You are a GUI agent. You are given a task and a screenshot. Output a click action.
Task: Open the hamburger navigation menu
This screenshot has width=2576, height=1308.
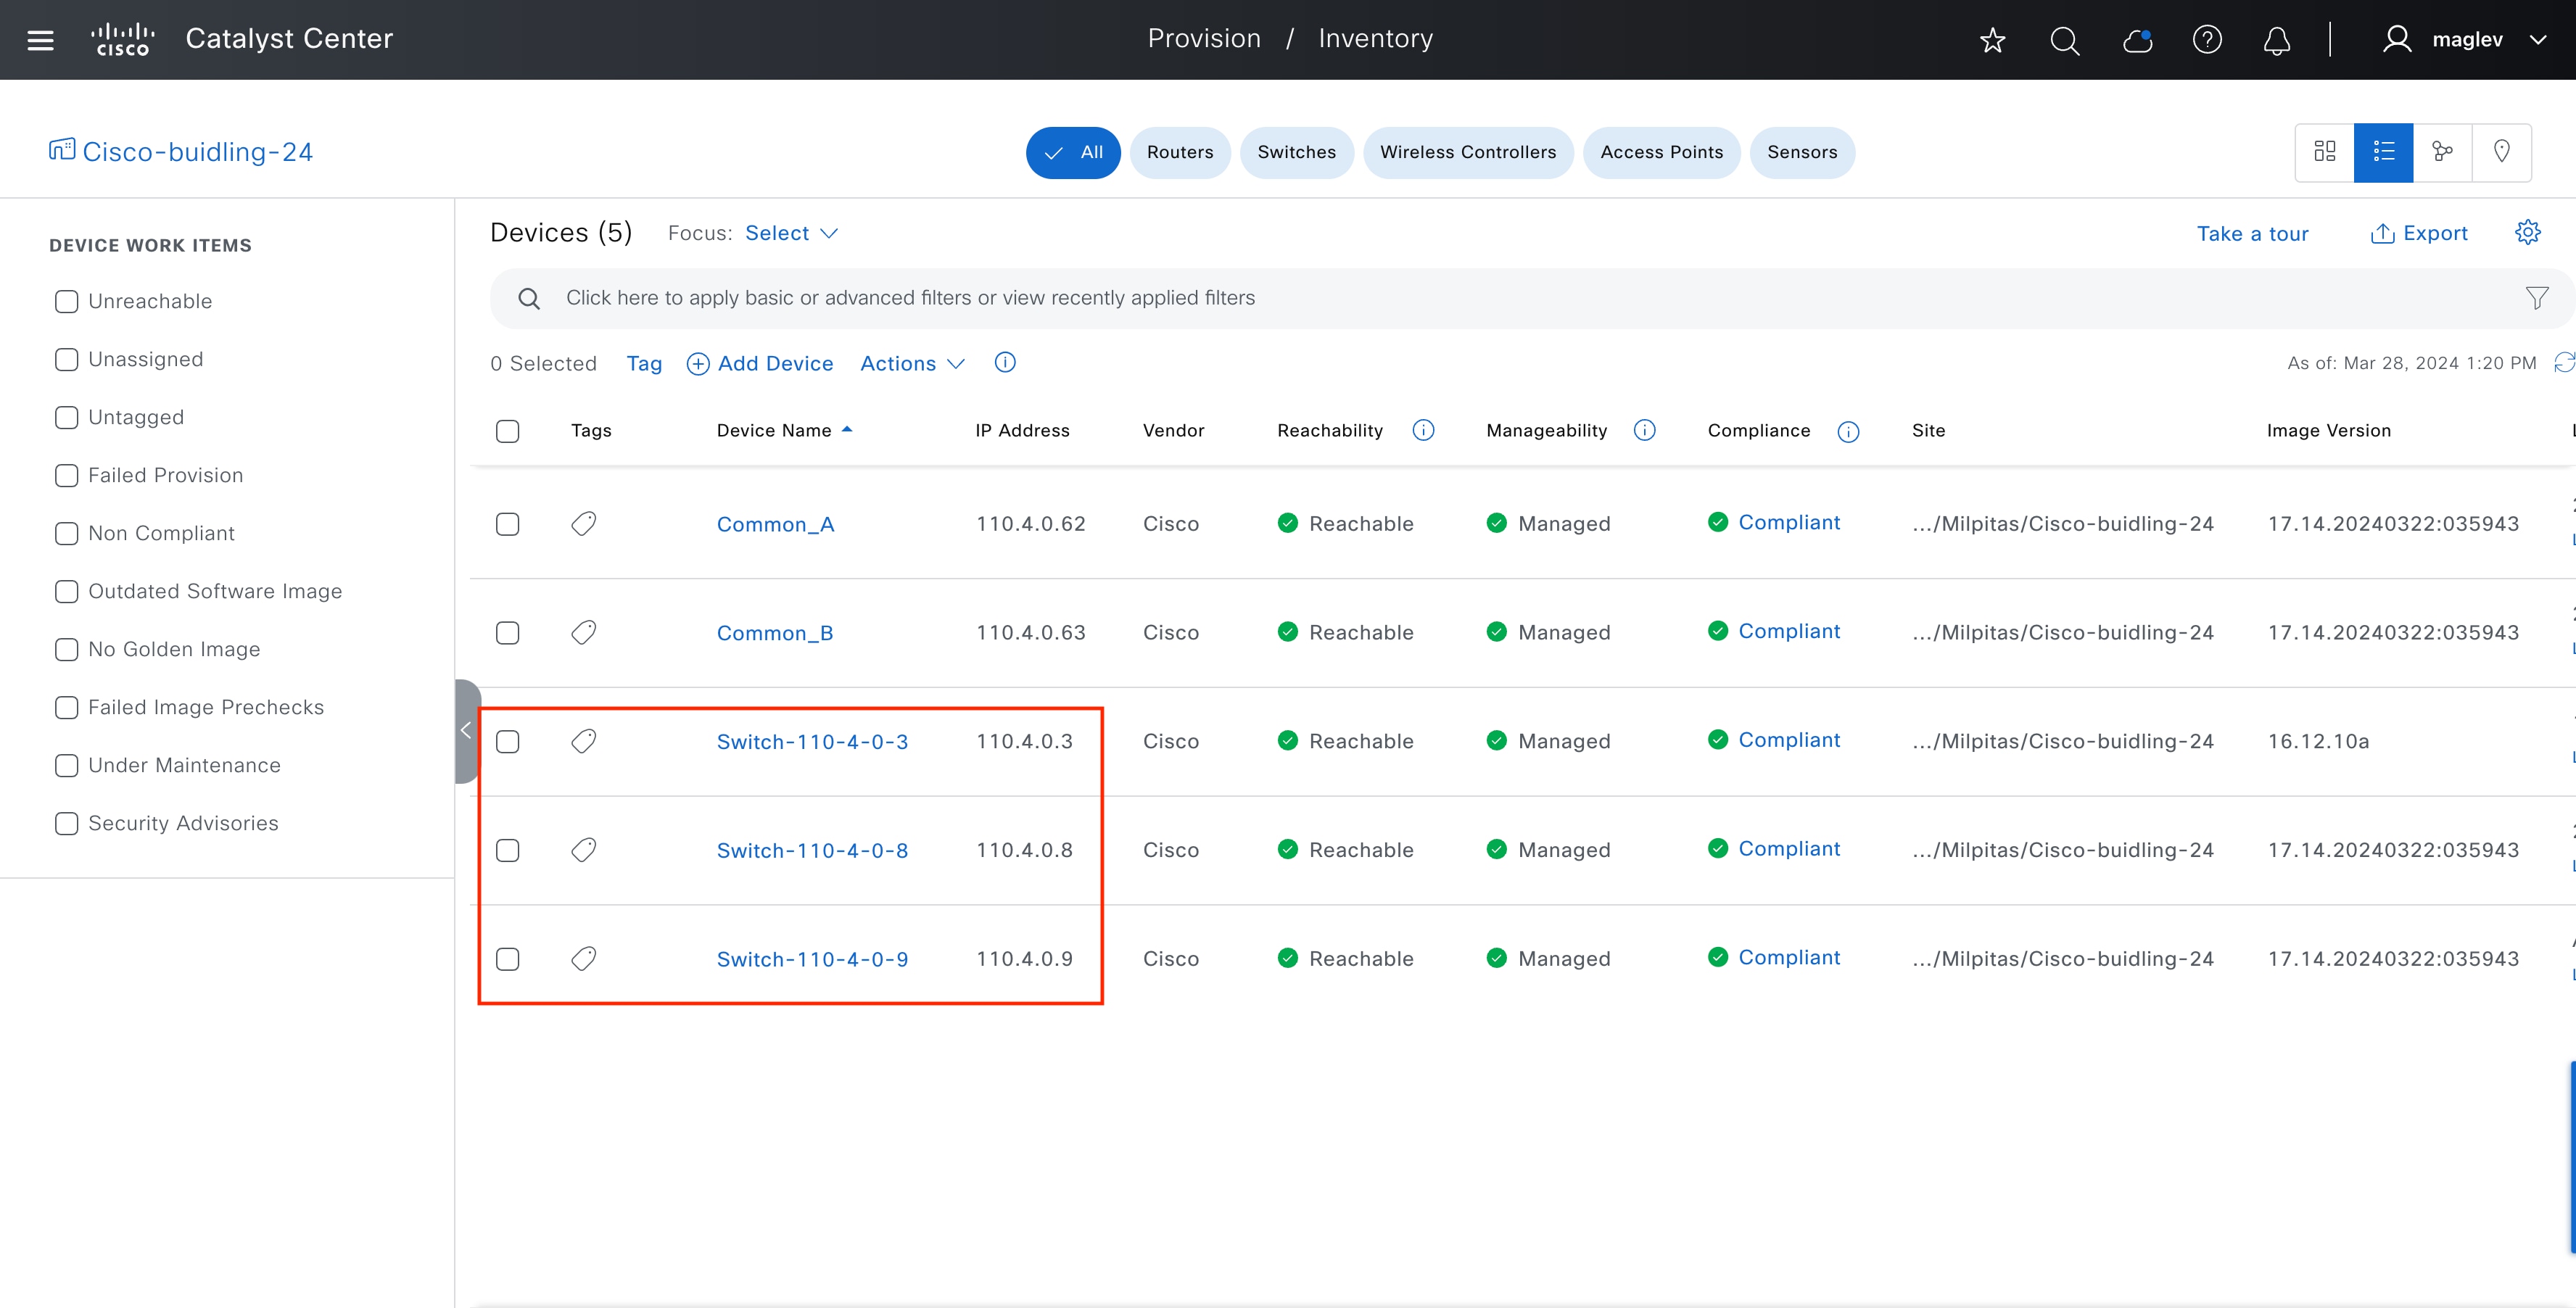click(40, 40)
